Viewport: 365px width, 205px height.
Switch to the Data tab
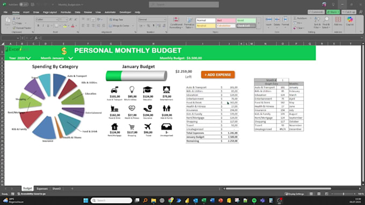coord(77,12)
